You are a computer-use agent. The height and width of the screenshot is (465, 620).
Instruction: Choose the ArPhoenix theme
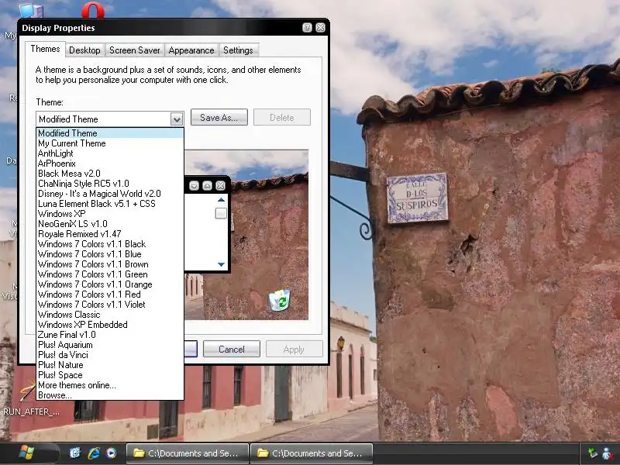(110, 164)
